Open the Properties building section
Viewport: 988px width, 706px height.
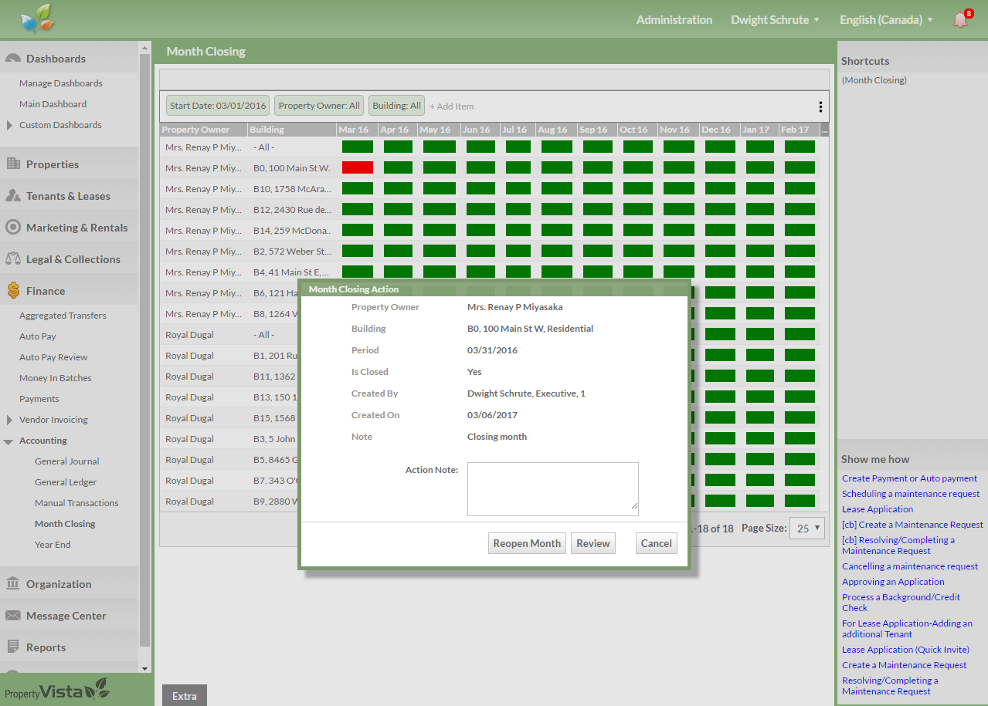pos(52,164)
